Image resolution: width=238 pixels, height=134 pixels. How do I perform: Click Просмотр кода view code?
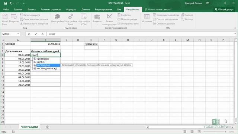coord(127,19)
